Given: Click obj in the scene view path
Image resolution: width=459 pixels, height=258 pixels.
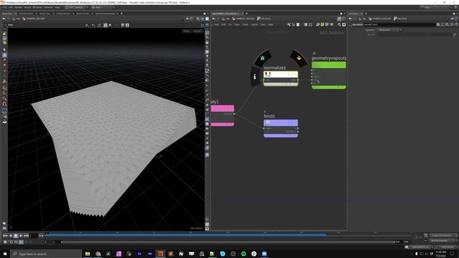Looking at the screenshot, I should coord(16,19).
